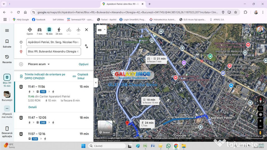Viewport: 267px width, 150px height.
Task: Open the Viva Sport Club marker
Action: click(x=161, y=31)
